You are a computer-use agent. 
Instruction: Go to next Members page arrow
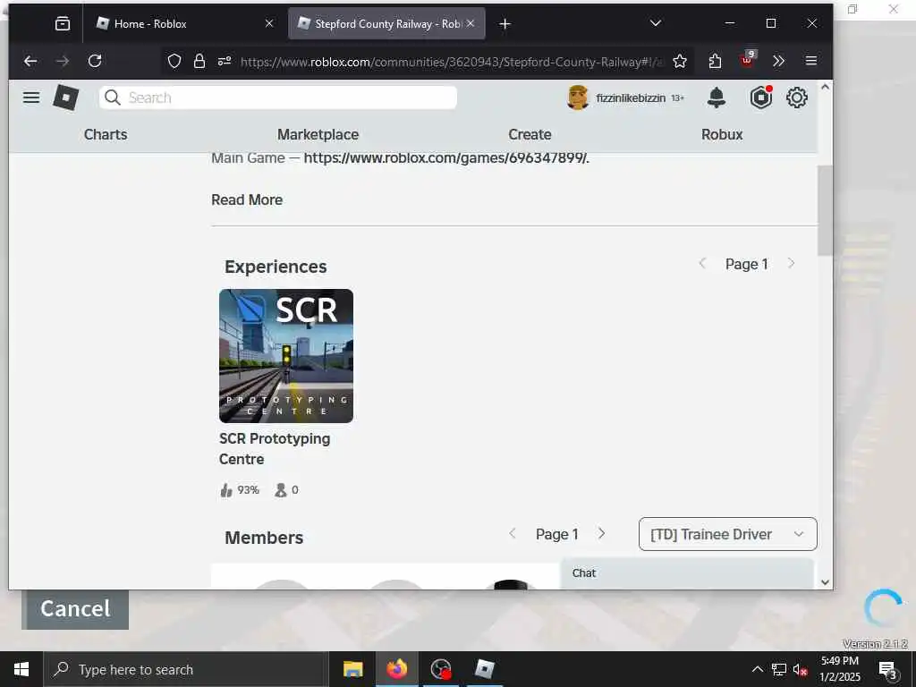pyautogui.click(x=602, y=533)
